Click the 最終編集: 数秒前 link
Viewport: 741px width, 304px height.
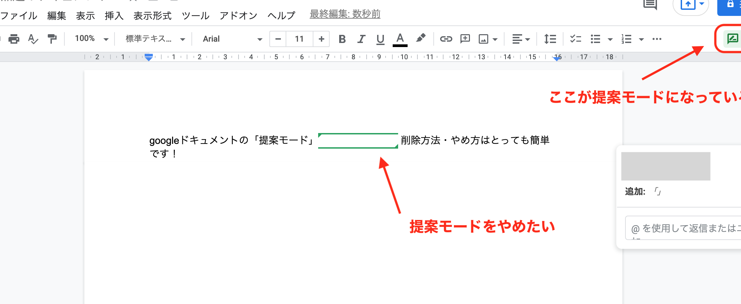[x=345, y=14]
